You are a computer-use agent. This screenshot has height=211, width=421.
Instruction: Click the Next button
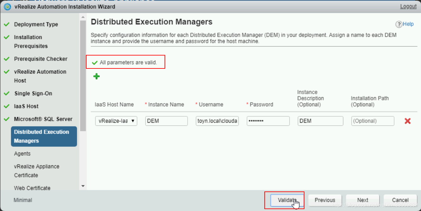pos(363,200)
